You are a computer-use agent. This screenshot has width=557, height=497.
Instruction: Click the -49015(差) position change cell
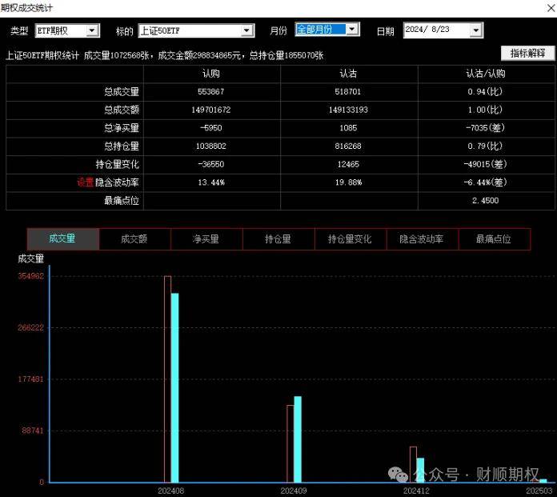tap(485, 164)
